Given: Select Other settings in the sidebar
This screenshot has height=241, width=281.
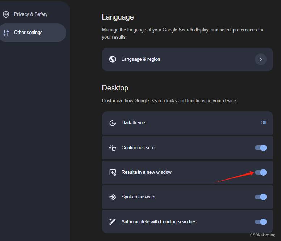Looking at the screenshot, I should [x=33, y=33].
